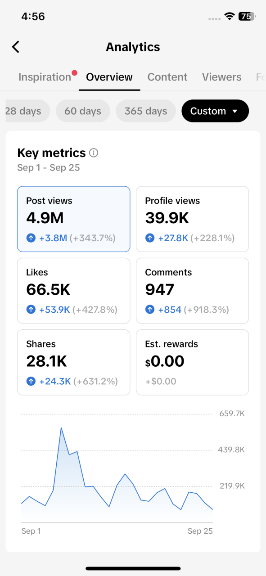The width and height of the screenshot is (266, 576).
Task: Tap the (+631.2%) percentage text
Action: 95,381
